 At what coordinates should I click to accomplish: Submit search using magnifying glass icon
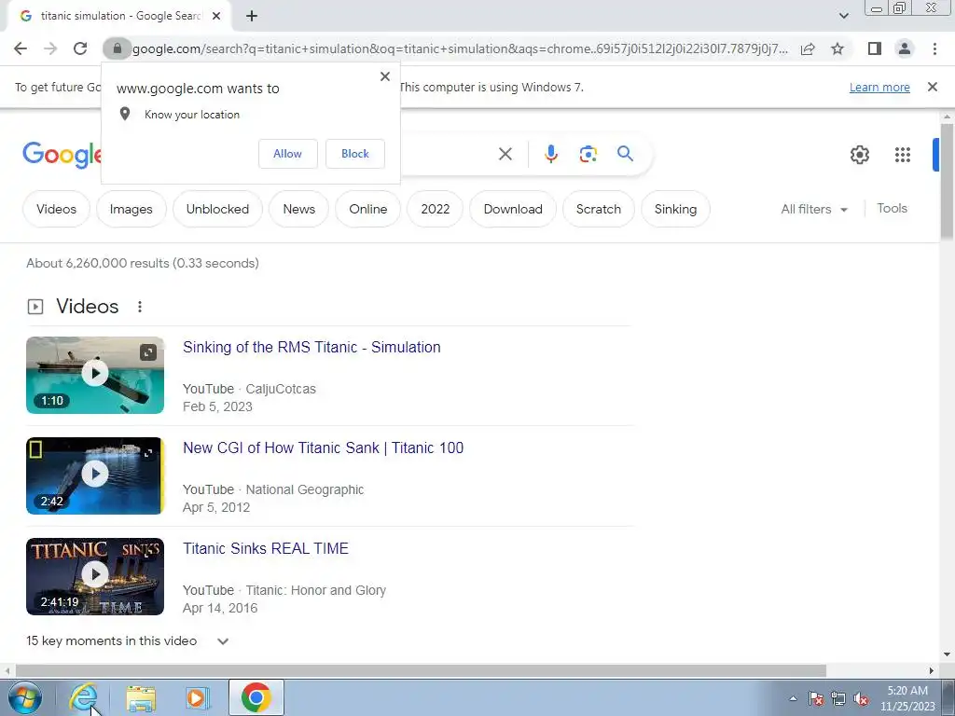tap(625, 154)
